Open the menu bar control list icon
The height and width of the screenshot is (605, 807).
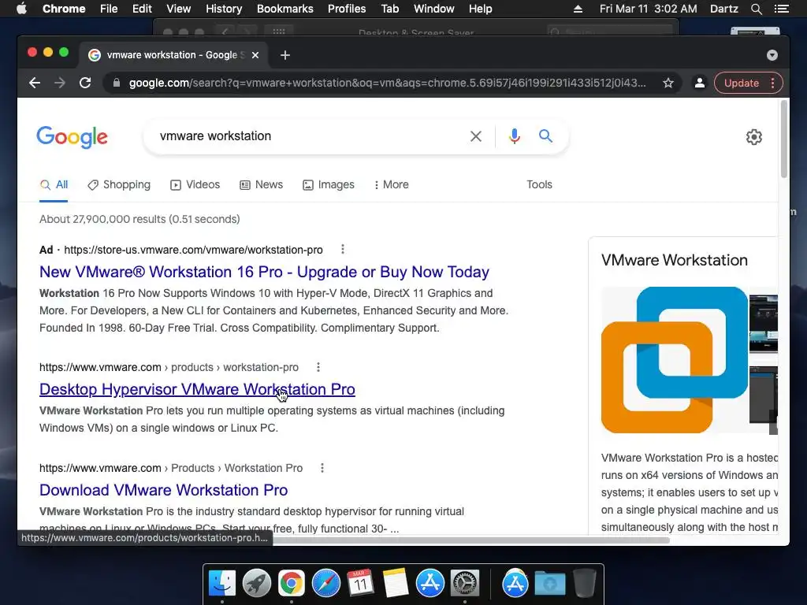coord(781,9)
